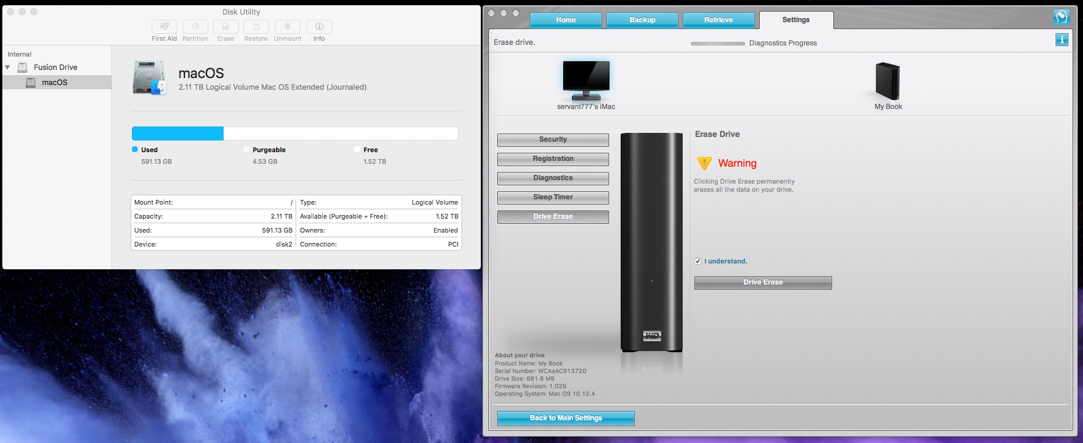Click the blue Used legend dot
The image size is (1083, 443).
click(135, 149)
